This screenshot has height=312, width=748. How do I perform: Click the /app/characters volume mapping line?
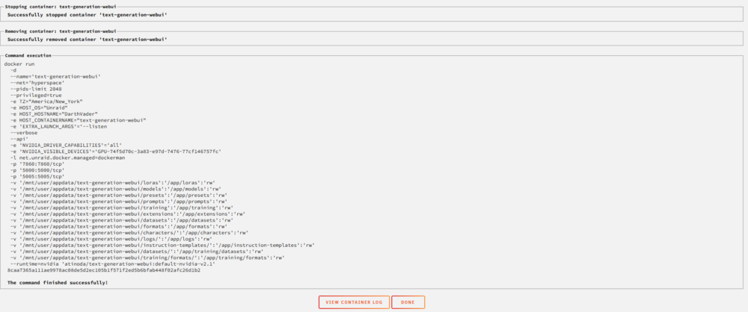pyautogui.click(x=129, y=232)
